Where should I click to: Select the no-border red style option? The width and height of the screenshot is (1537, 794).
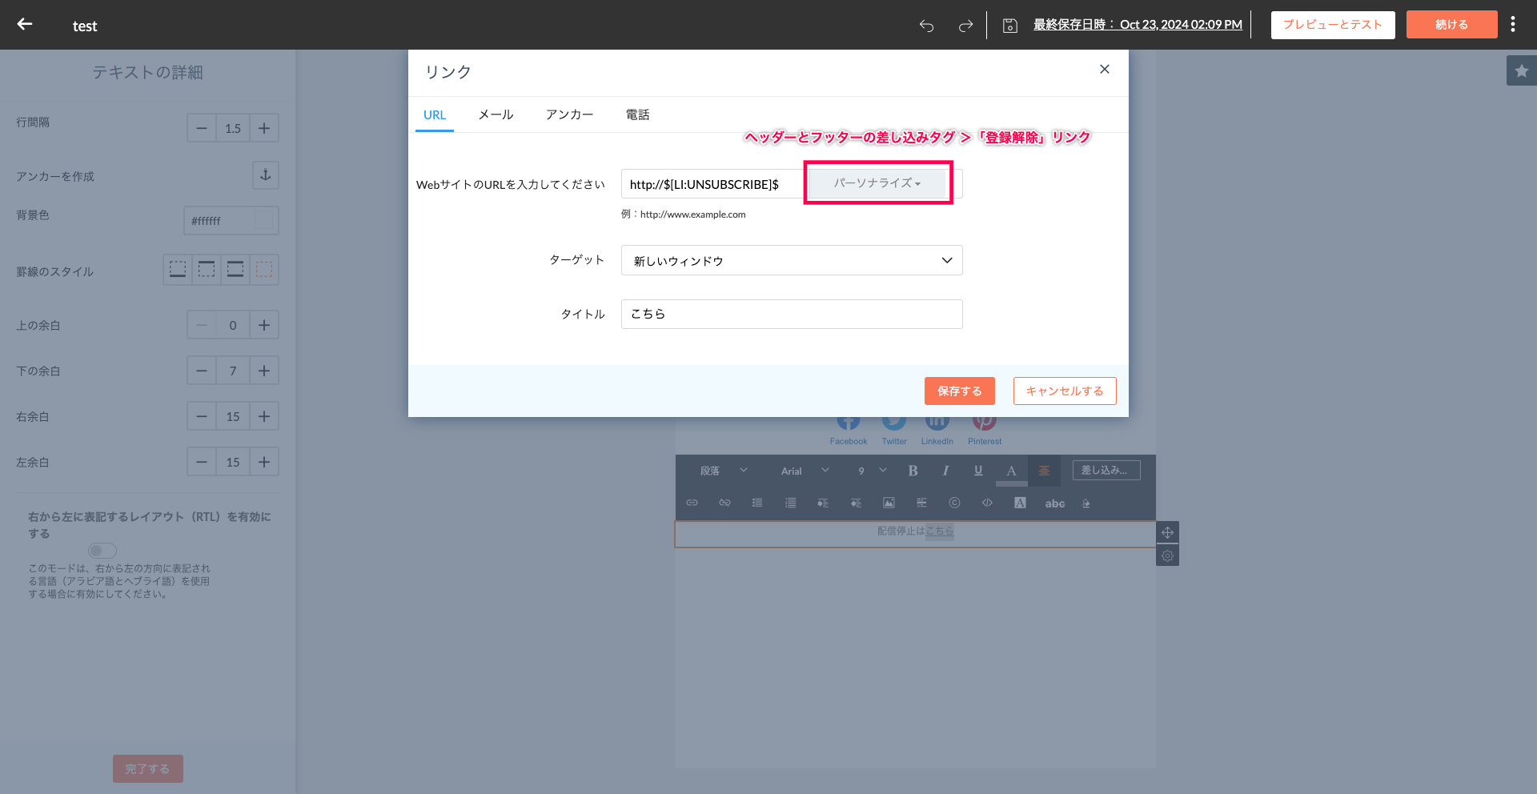click(x=264, y=270)
